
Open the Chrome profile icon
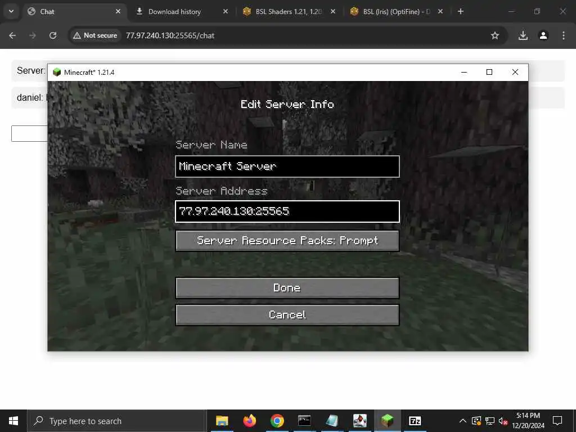pyautogui.click(x=543, y=35)
